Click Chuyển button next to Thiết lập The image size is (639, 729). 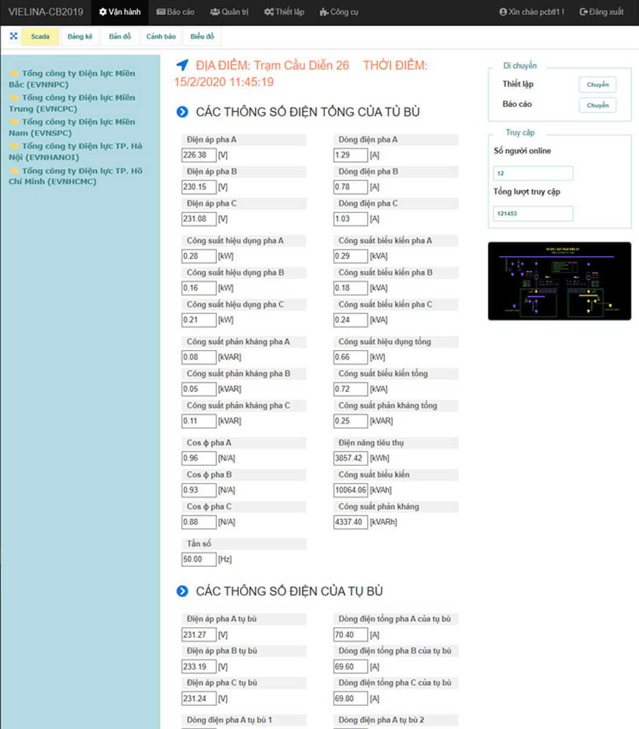598,85
